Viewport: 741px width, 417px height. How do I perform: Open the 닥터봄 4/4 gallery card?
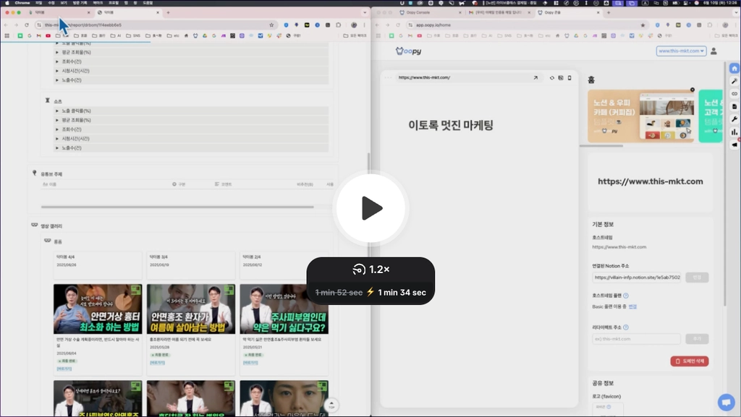pyautogui.click(x=98, y=265)
